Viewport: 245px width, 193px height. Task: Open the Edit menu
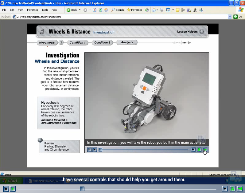(12, 10)
